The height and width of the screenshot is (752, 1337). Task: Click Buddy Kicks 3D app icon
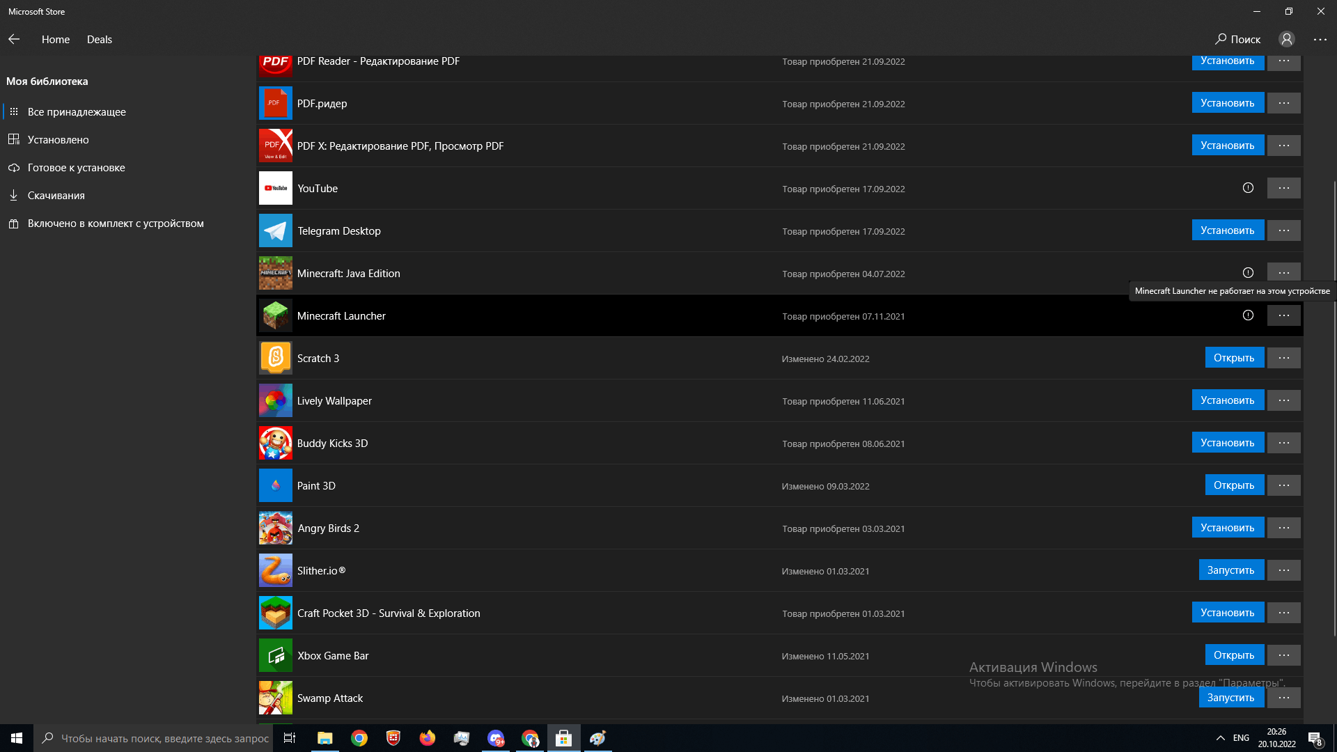click(276, 443)
